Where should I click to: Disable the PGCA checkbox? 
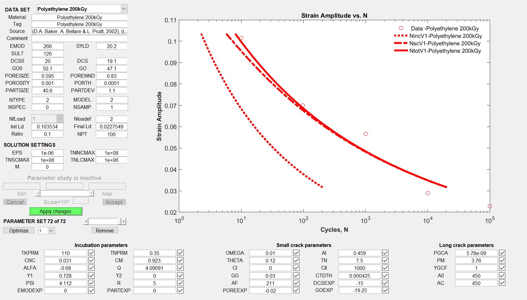click(502, 253)
